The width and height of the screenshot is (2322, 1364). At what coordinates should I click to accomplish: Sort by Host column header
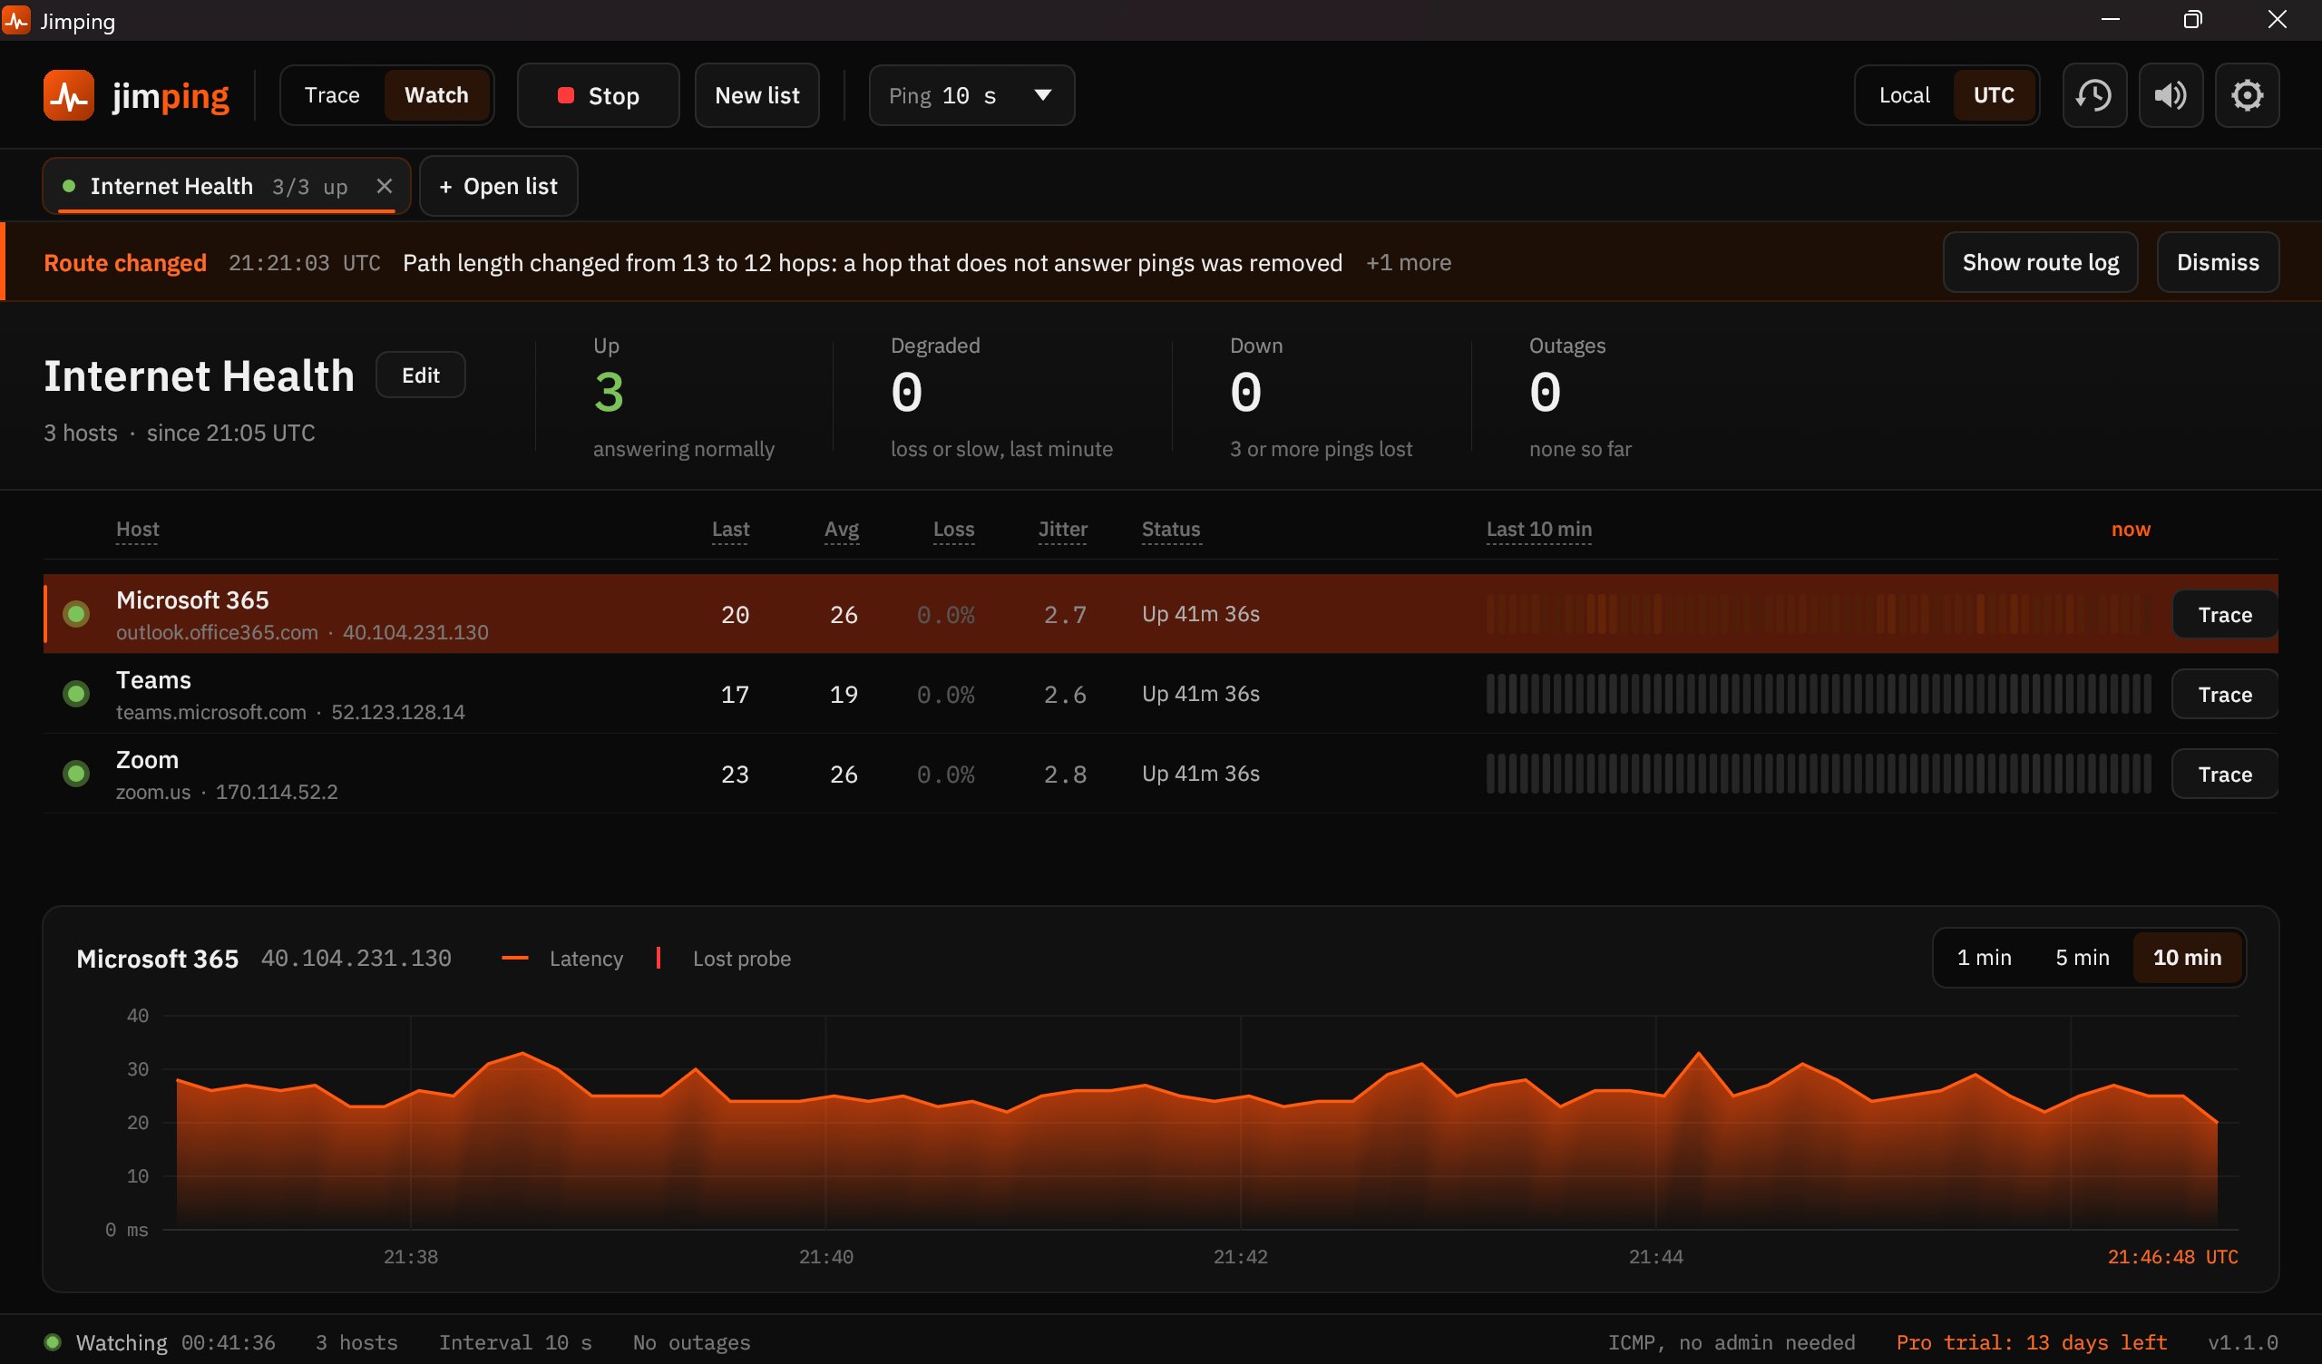(137, 529)
